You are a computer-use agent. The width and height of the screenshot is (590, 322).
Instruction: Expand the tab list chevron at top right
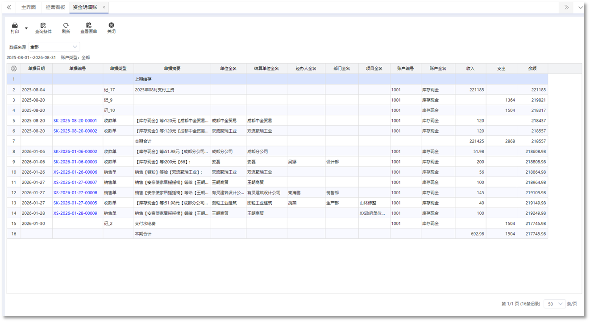[x=581, y=8]
